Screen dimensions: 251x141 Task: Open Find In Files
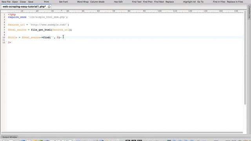(219, 2)
